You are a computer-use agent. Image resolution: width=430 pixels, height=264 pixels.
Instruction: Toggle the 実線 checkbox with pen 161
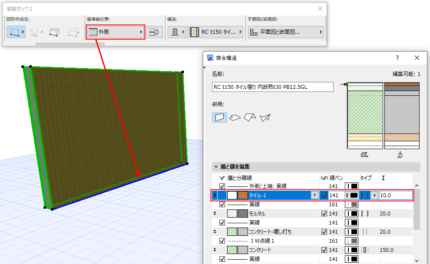222,204
